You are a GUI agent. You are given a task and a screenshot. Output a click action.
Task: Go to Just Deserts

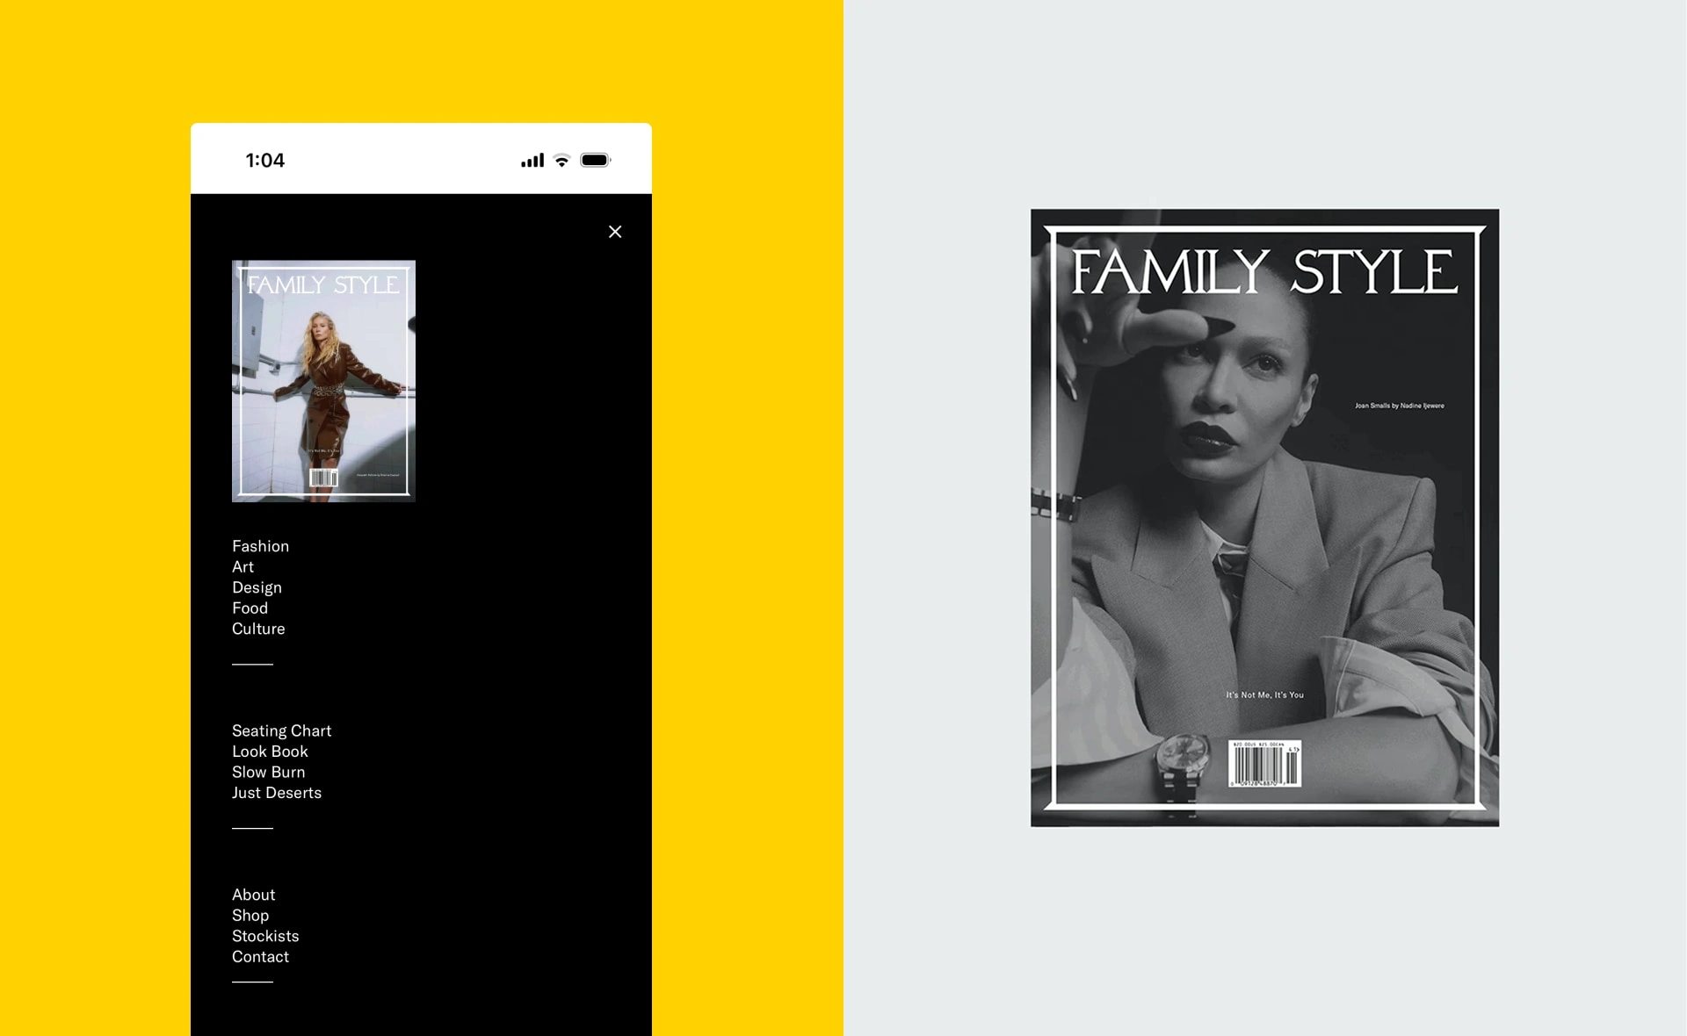pos(277,793)
